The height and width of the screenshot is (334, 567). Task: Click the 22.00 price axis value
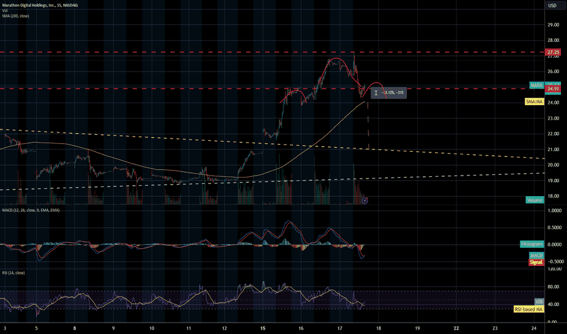(553, 134)
